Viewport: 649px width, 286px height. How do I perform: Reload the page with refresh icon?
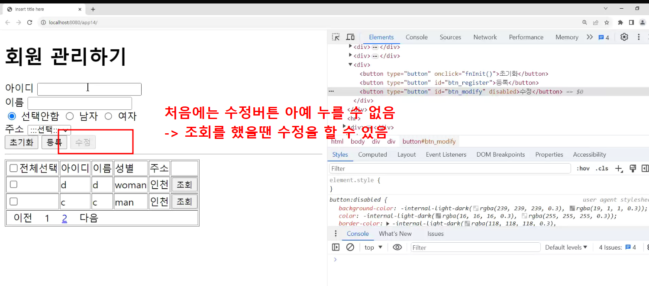(30, 22)
